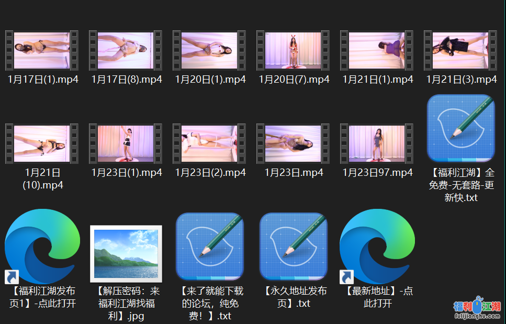Highlight the 1月23日(1).mp4 video file
Screen dimensions: 506x324
coord(126,143)
